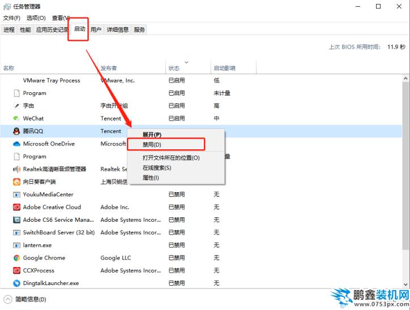
Task: Click the 未计量 impact cell
Action: coord(222,93)
